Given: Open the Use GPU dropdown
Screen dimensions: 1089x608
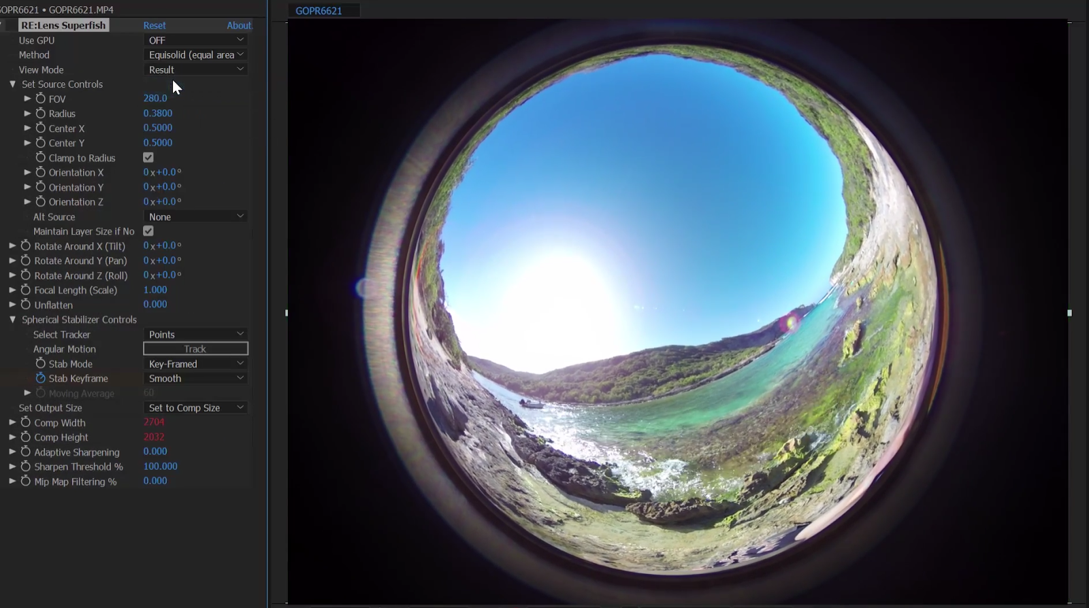Looking at the screenshot, I should tap(195, 40).
